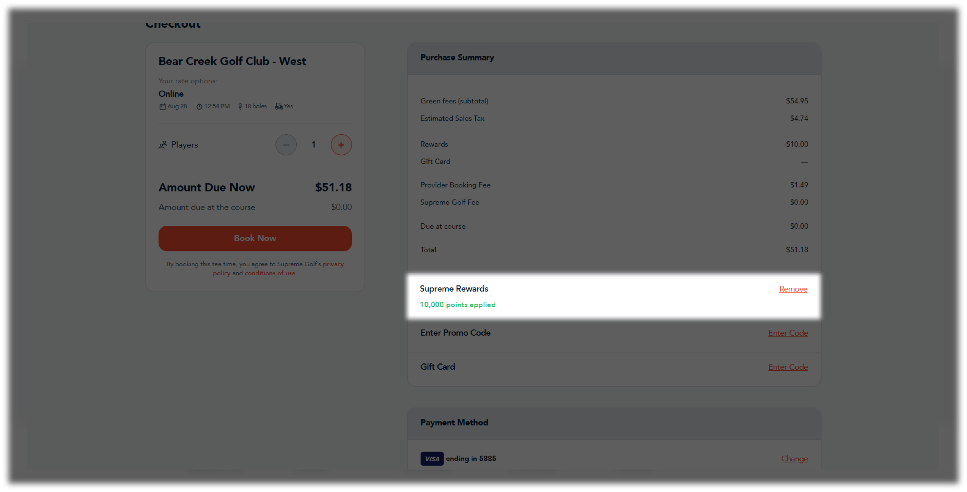Click the calendar icon by Aug 28
The height and width of the screenshot is (492, 967).
163,107
